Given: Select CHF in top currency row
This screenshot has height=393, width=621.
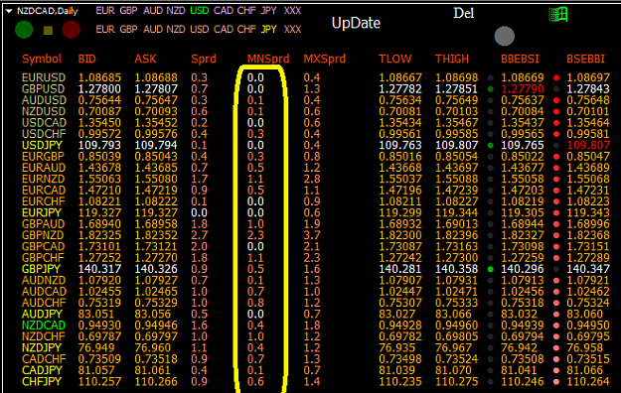Looking at the screenshot, I should [x=246, y=11].
